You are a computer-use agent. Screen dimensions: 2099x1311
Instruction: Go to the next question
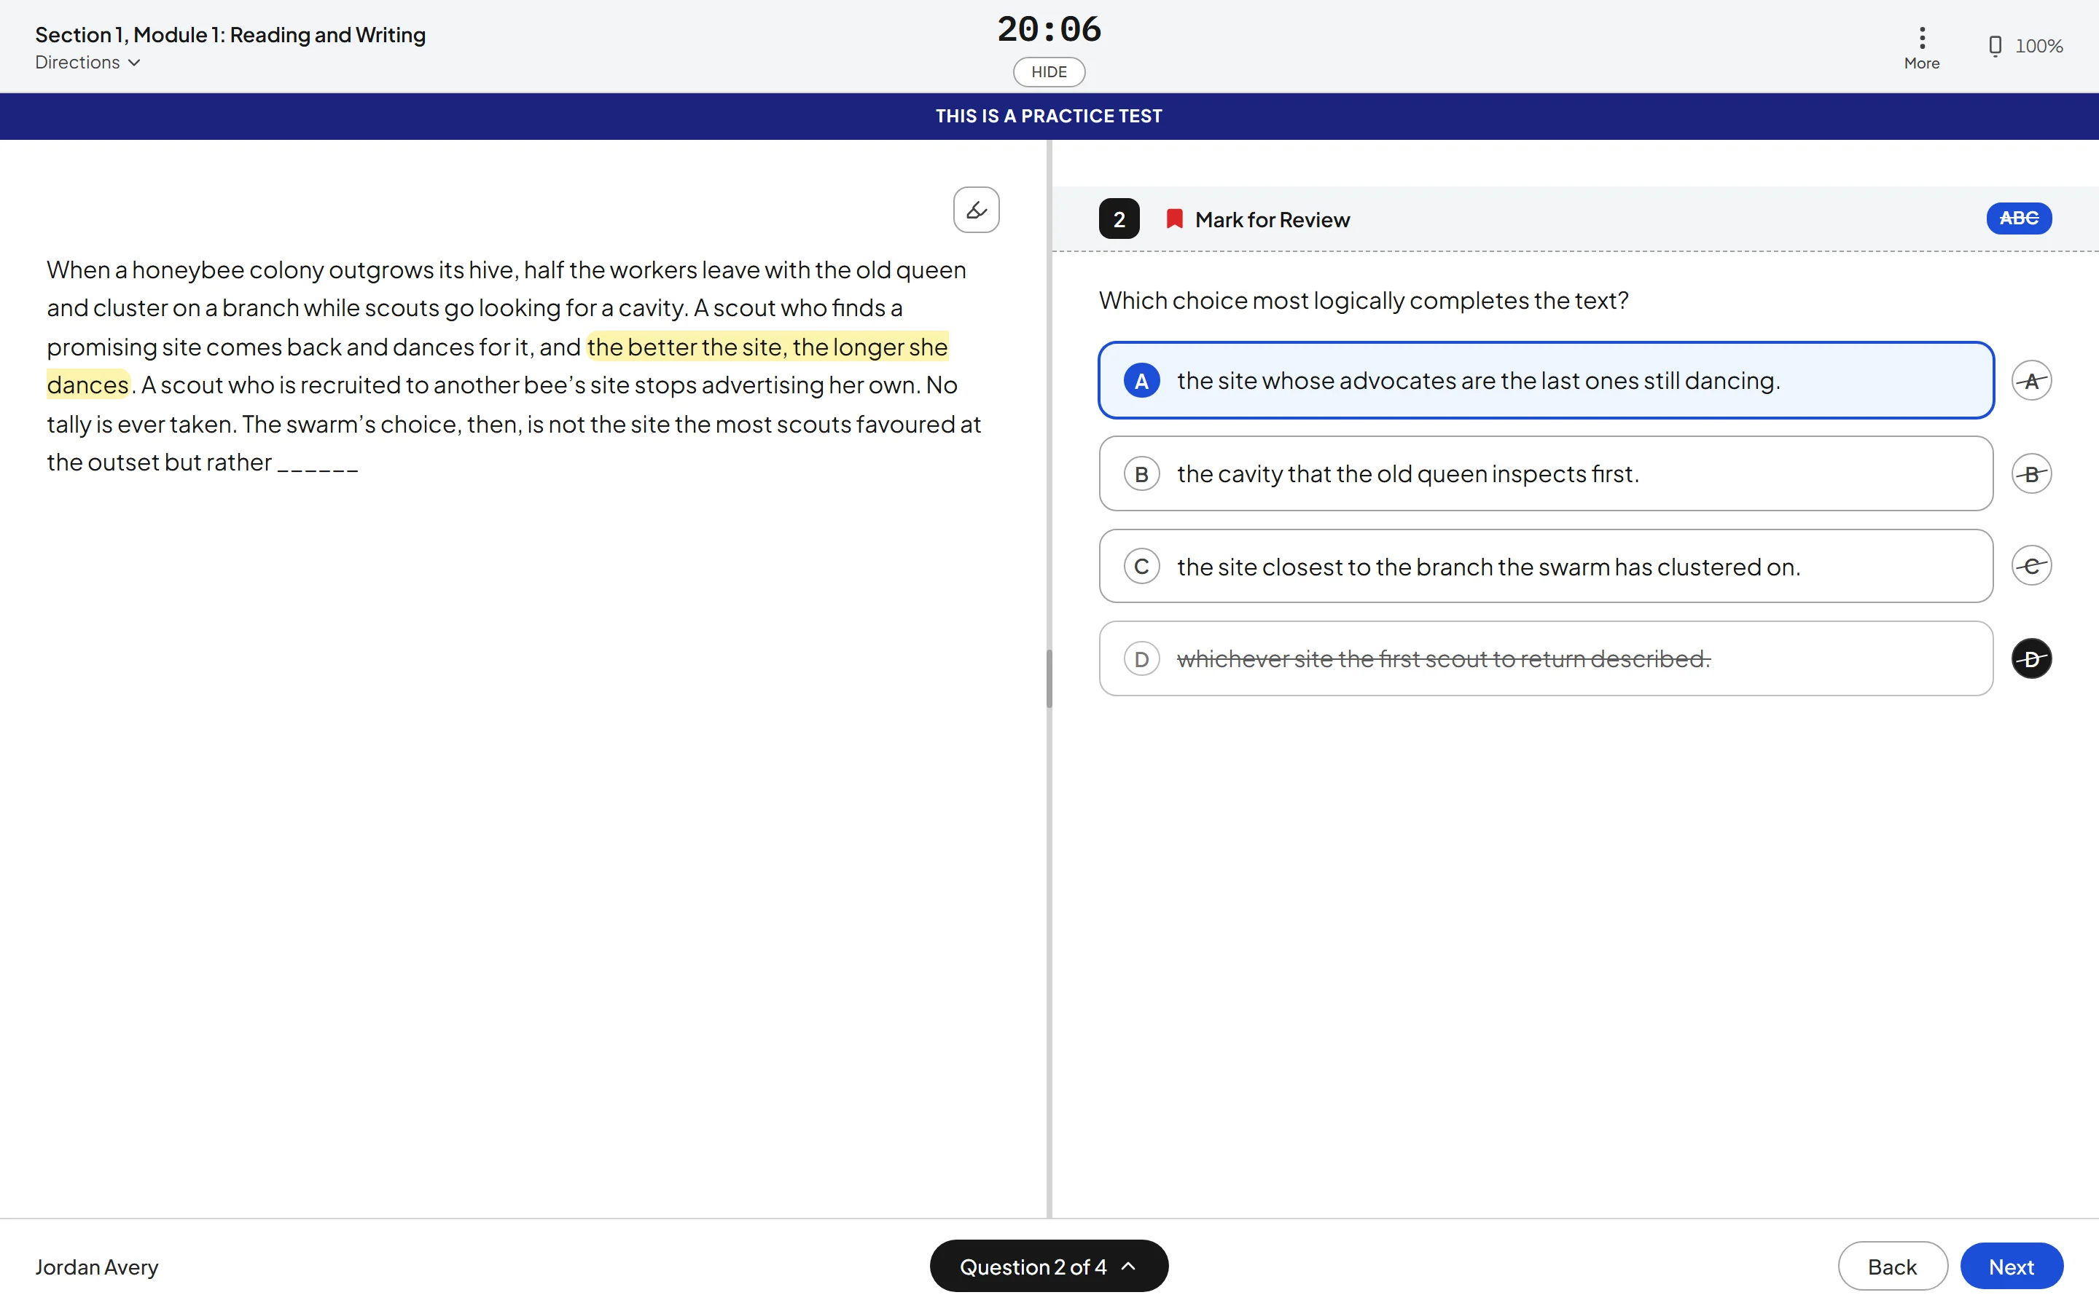click(x=2011, y=1267)
